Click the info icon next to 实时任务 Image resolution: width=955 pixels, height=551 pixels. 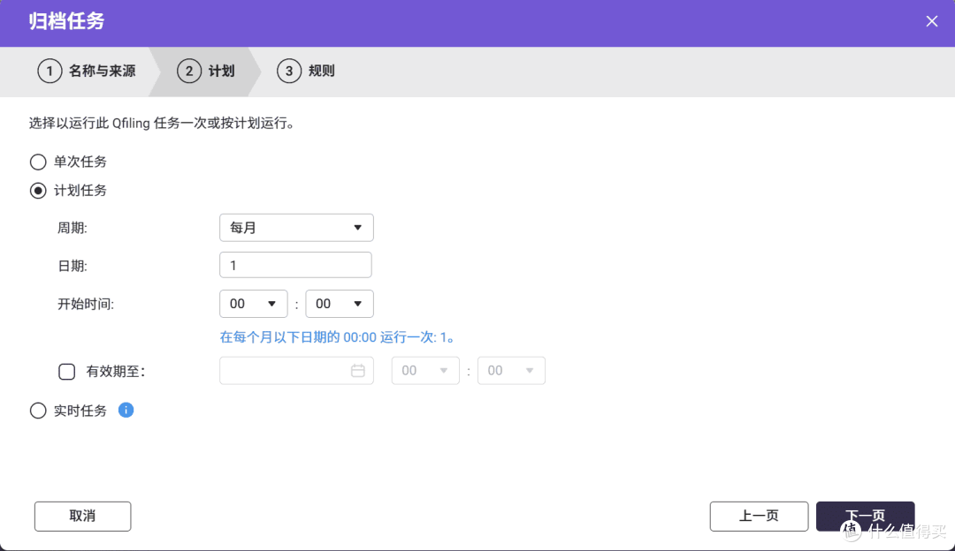[x=126, y=410]
